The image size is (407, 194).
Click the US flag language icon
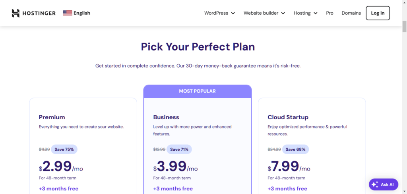tap(68, 13)
